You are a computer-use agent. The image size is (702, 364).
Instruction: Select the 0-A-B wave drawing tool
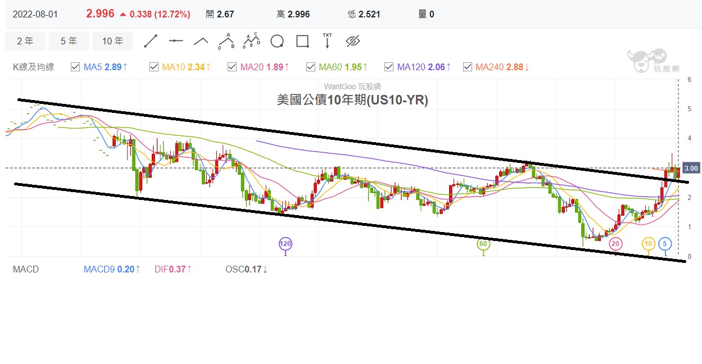[x=227, y=41]
